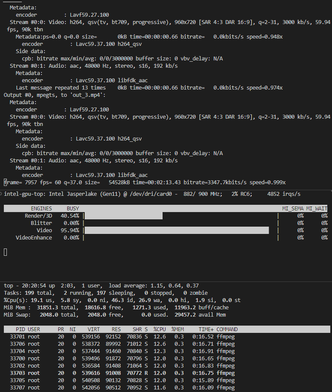Select the PID 33707 ffmpeg row

pyautogui.click(x=122, y=387)
